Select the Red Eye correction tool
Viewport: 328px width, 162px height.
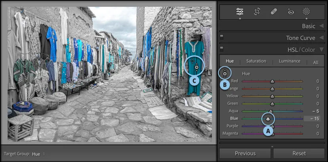point(290,12)
